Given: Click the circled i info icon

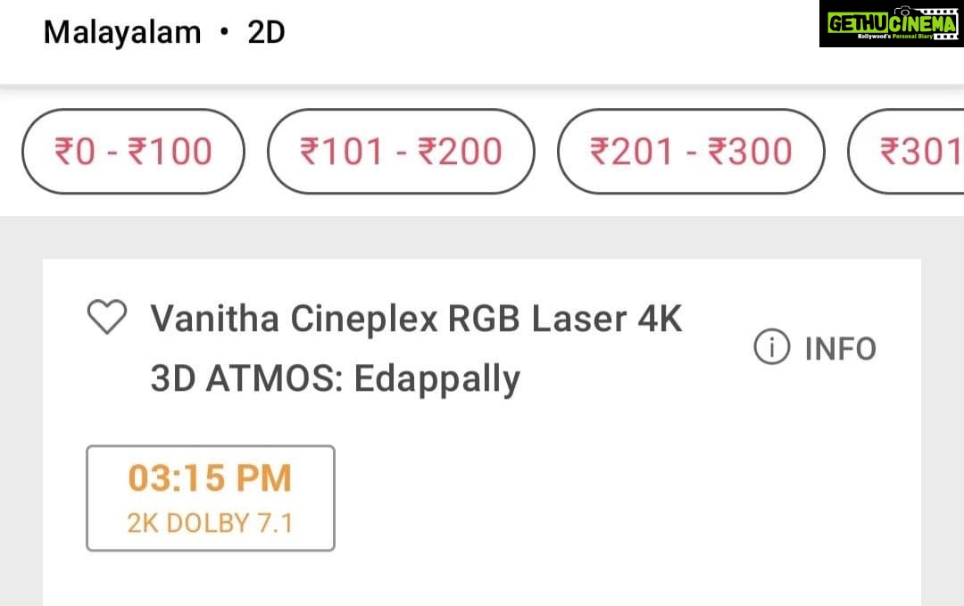Looking at the screenshot, I should 772,348.
